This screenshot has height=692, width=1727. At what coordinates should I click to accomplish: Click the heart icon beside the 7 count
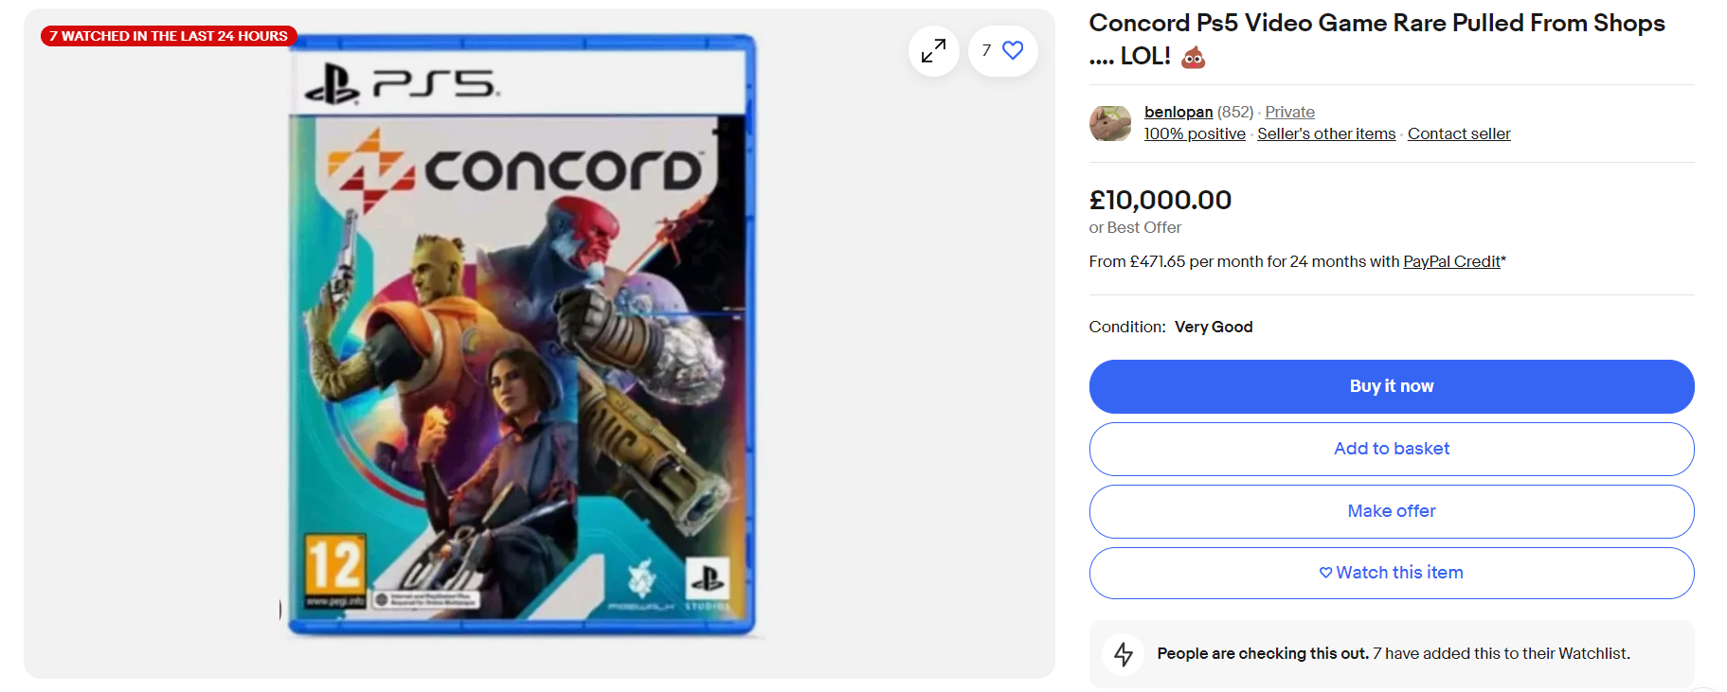click(1013, 50)
